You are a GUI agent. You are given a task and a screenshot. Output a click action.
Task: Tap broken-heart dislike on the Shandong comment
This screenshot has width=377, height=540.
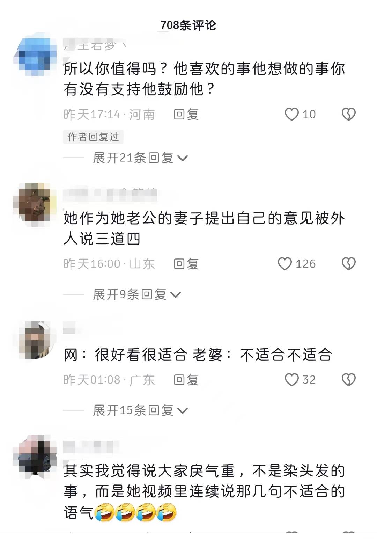(x=348, y=264)
